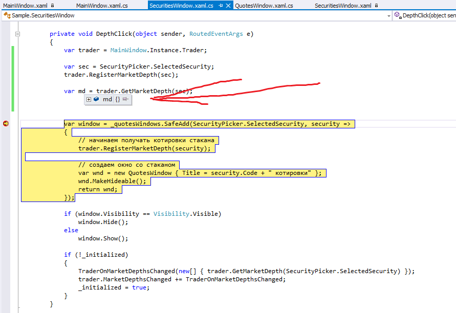This screenshot has width=456, height=313.
Task: Click the 'trader.RegisterMarketDepth(security);' line
Action: click(144, 148)
